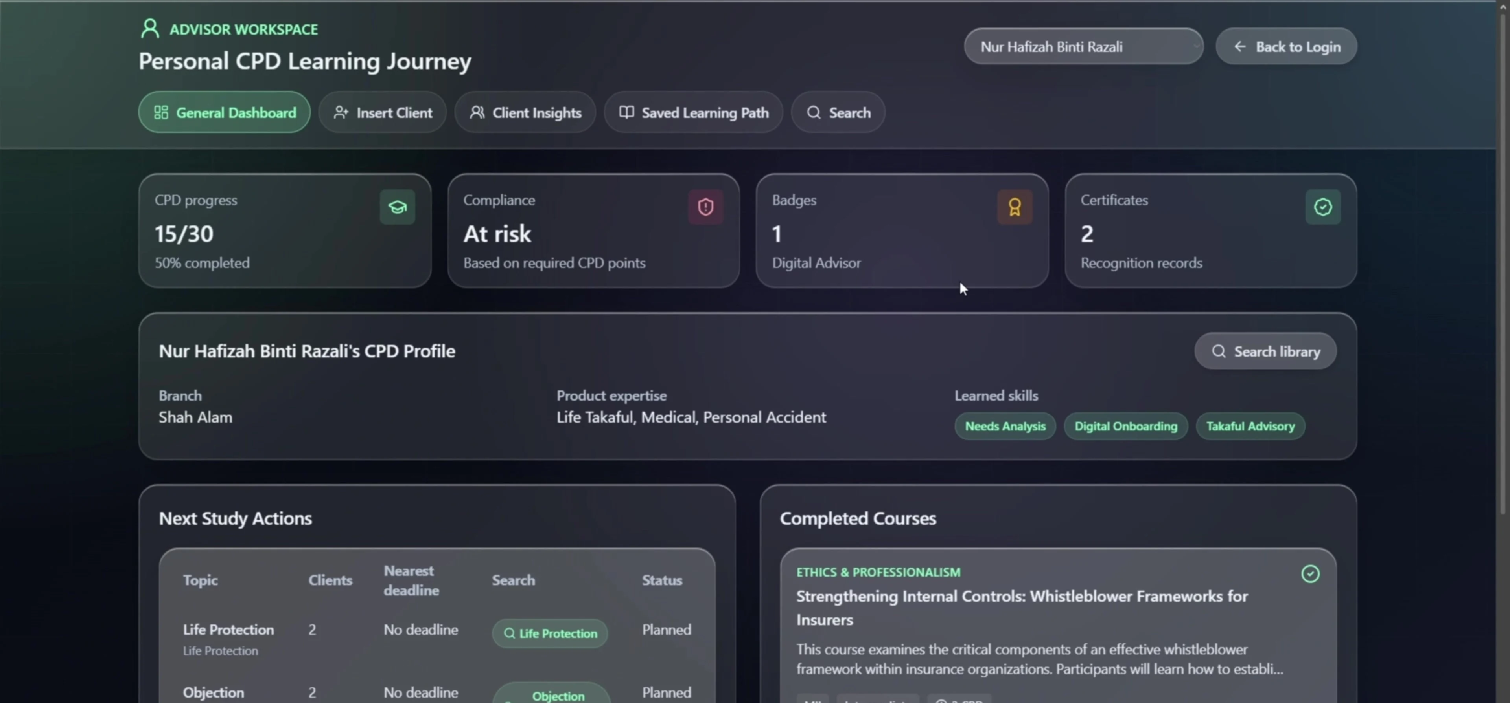
Task: Click the Ethics & Professionalism category label
Action: [x=878, y=572]
